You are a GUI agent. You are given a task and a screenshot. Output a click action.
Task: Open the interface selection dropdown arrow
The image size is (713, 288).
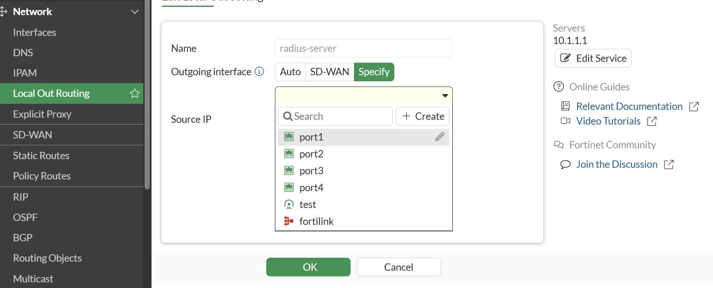pyautogui.click(x=445, y=96)
